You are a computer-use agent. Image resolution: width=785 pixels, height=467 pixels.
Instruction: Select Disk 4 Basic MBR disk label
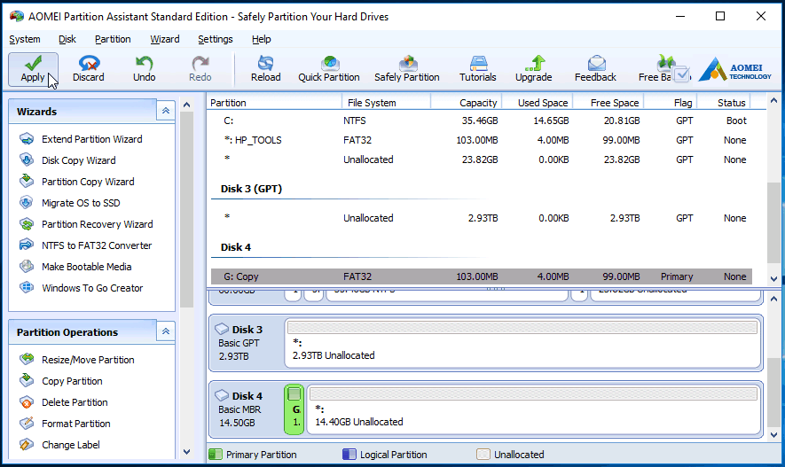247,409
